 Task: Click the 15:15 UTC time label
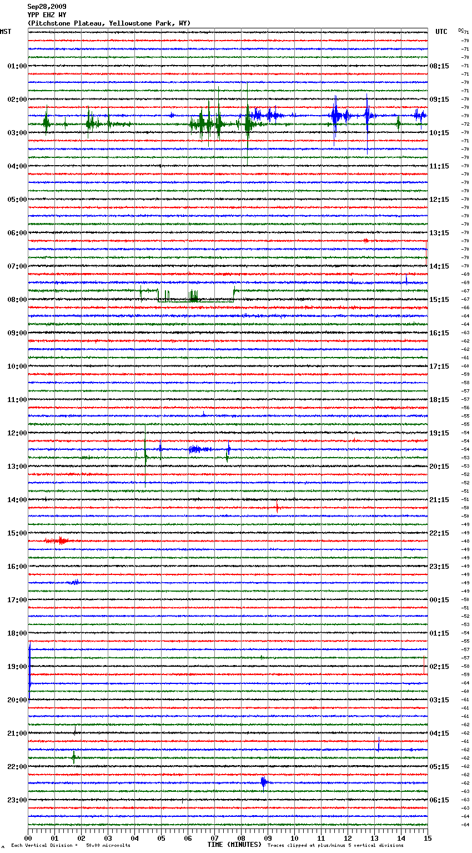tap(439, 300)
